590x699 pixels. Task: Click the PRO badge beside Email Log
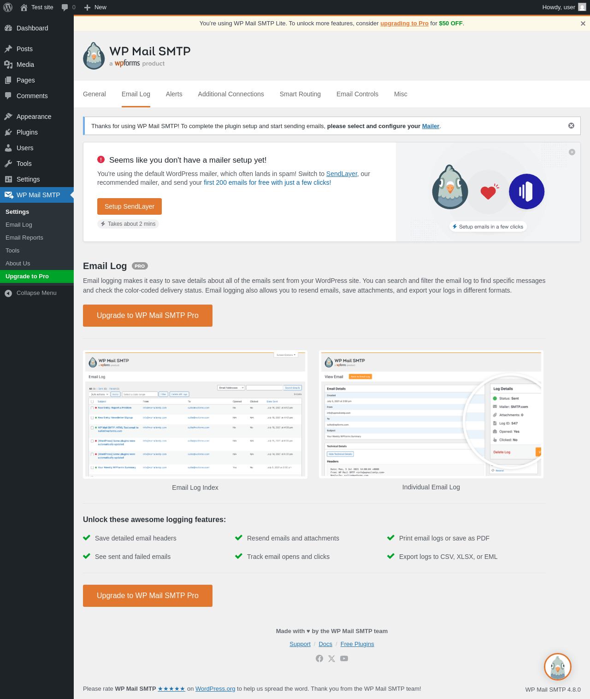[140, 266]
